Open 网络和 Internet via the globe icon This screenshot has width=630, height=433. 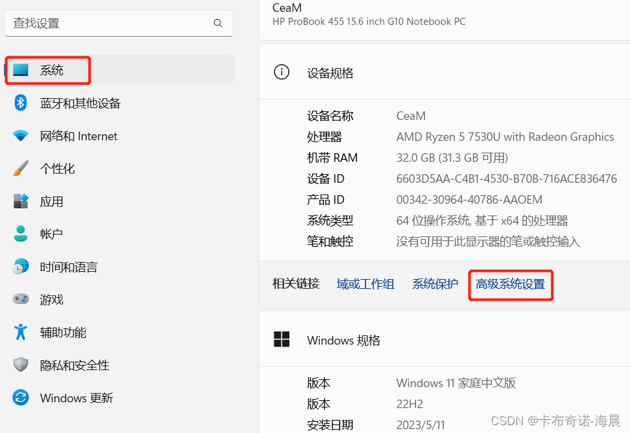click(x=21, y=136)
